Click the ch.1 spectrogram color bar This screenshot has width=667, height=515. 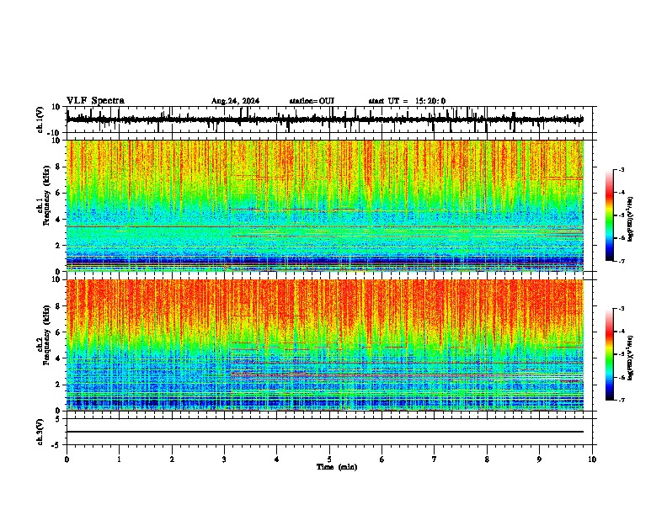point(610,215)
